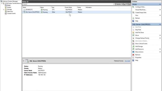Click Stop Role action
This screenshot has height=91, width=162.
138,30
